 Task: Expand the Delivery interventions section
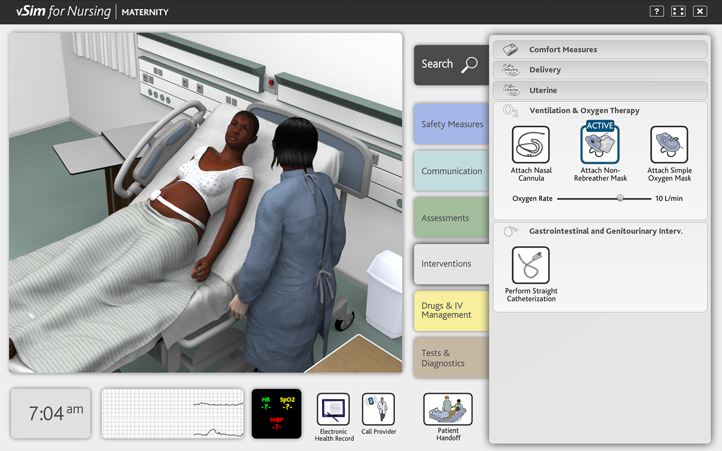coord(600,69)
